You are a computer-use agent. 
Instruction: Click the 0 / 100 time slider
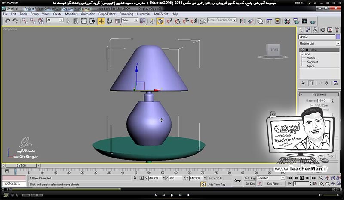[21, 165]
